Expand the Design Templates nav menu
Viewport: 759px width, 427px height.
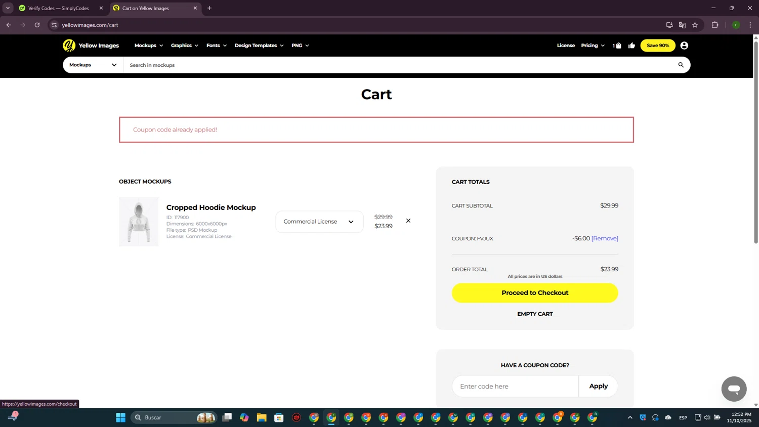(x=259, y=46)
